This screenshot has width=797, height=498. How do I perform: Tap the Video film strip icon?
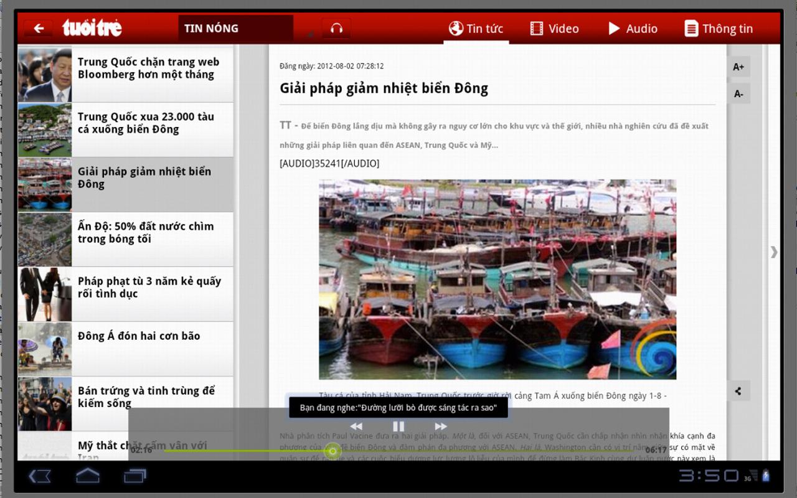536,29
